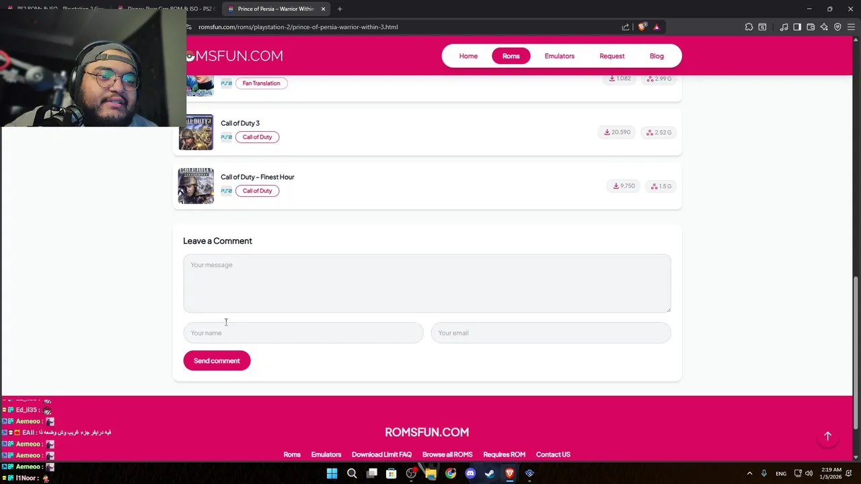Click the share icon in address bar
This screenshot has width=861, height=484.
(626, 27)
